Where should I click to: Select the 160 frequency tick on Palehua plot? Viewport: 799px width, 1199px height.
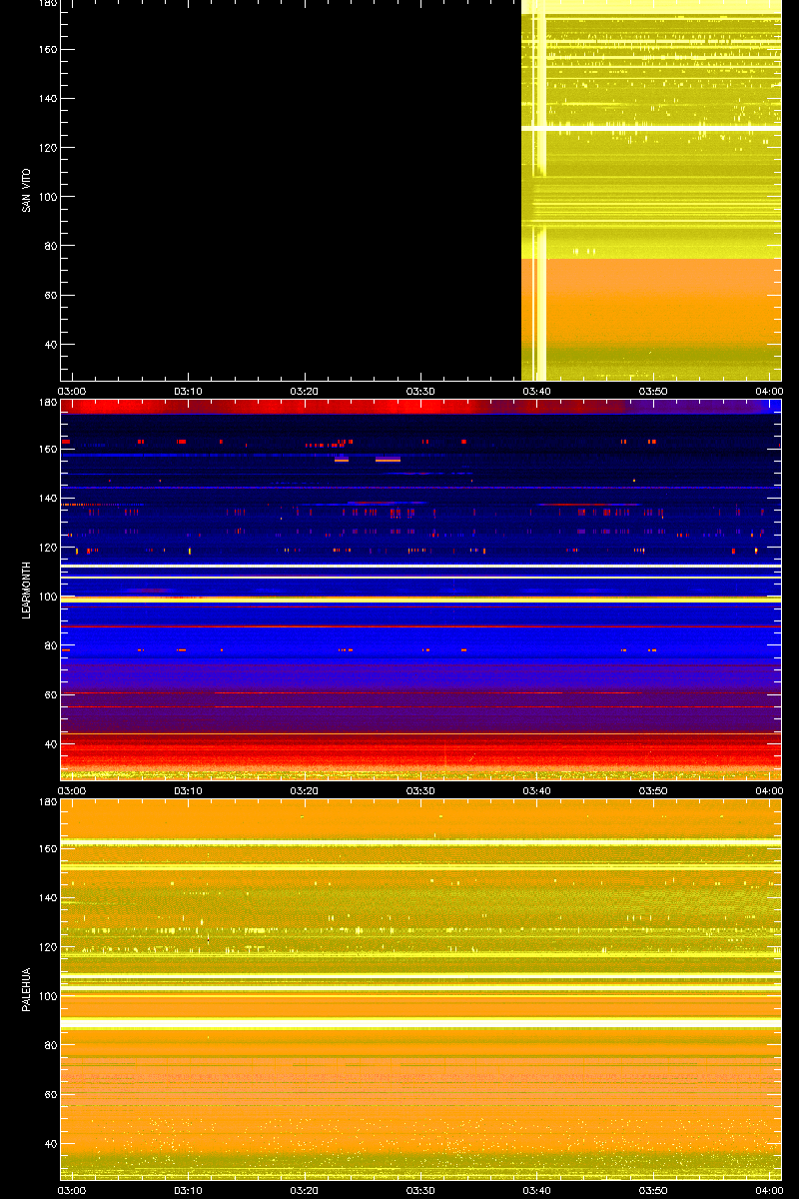click(48, 849)
